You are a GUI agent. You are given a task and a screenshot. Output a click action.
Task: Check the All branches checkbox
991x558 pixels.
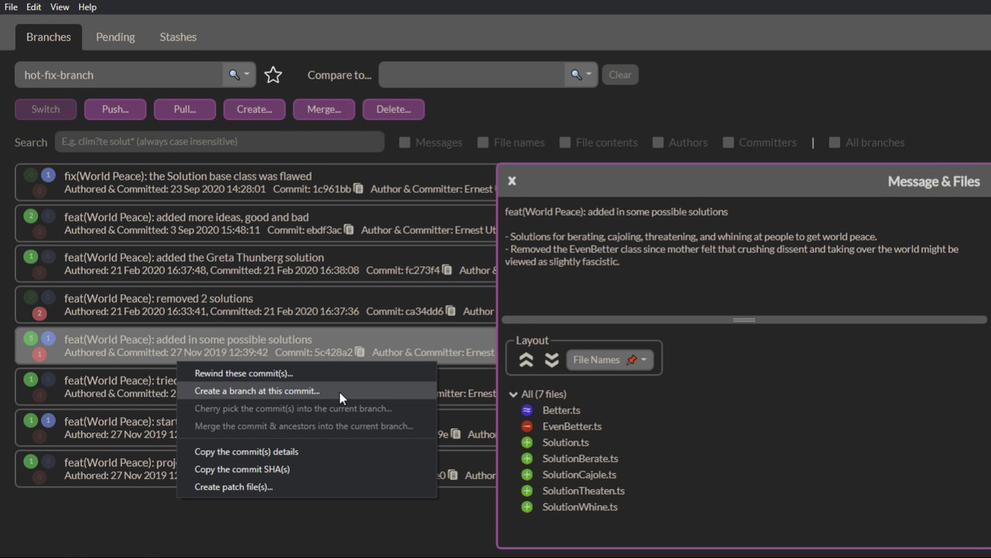pos(834,143)
